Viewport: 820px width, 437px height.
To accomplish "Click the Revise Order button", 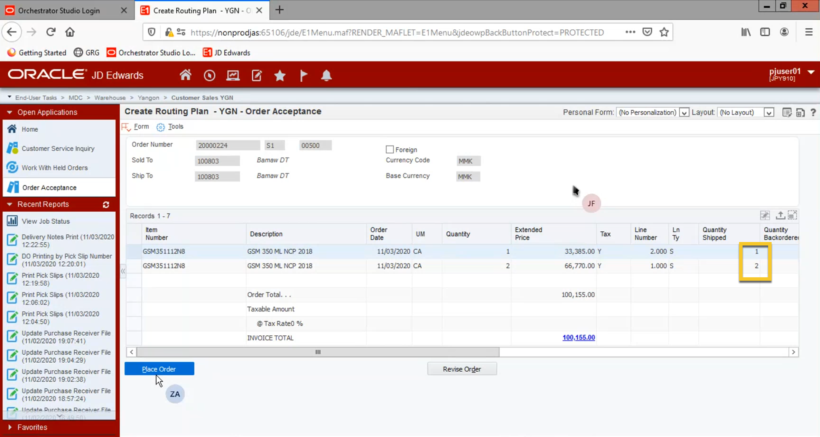I will pyautogui.click(x=462, y=369).
